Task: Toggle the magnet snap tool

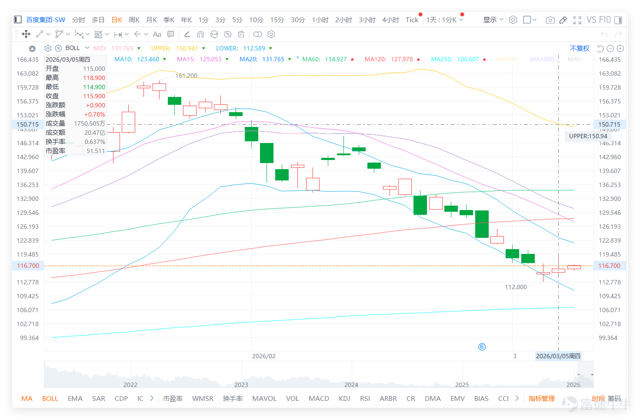Action: pyautogui.click(x=200, y=34)
